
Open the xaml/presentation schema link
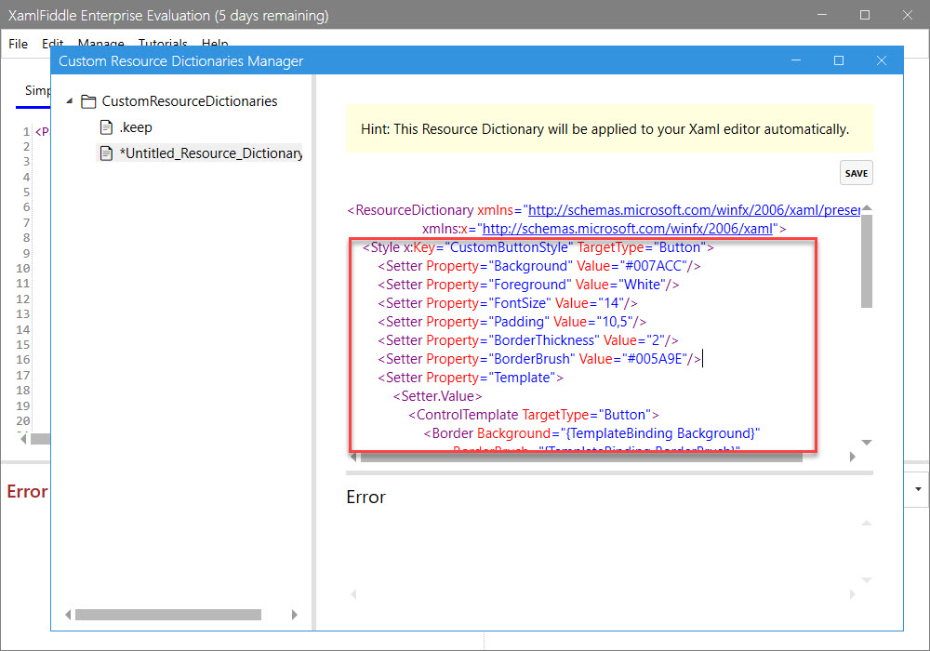coord(694,210)
